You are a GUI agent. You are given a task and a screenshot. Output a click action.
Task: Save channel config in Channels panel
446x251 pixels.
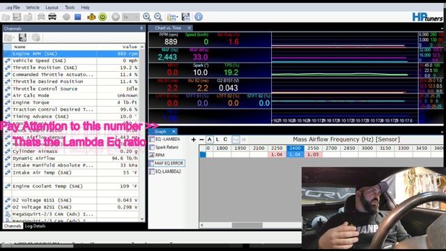click(x=22, y=38)
